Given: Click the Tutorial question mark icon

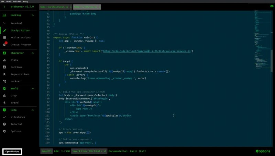Looking at the screenshot, I should point(4,124).
